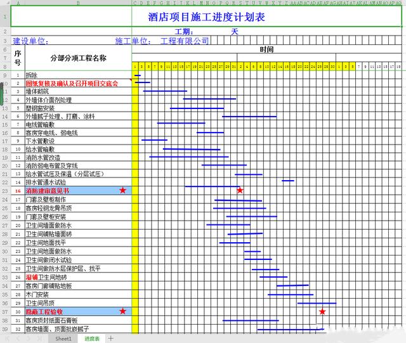Select the 塑钢窗安装 task cell
This screenshot has width=406, height=343.
point(79,108)
